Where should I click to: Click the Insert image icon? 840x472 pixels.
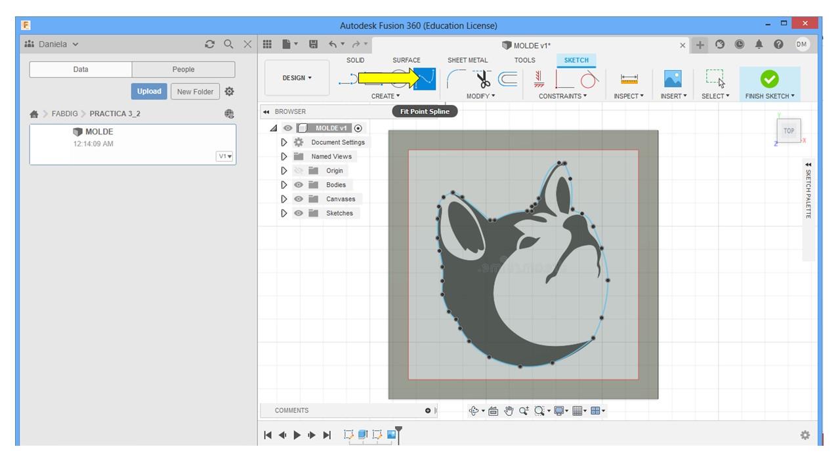click(x=673, y=79)
